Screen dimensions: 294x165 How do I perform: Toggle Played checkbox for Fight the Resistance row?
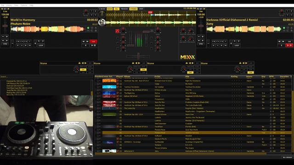[x=118, y=81]
